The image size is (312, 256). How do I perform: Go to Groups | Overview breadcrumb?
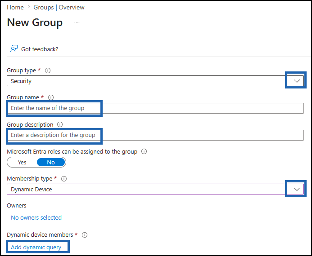59,7
